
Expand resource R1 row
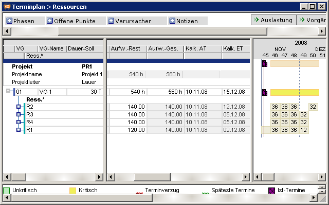19,130
